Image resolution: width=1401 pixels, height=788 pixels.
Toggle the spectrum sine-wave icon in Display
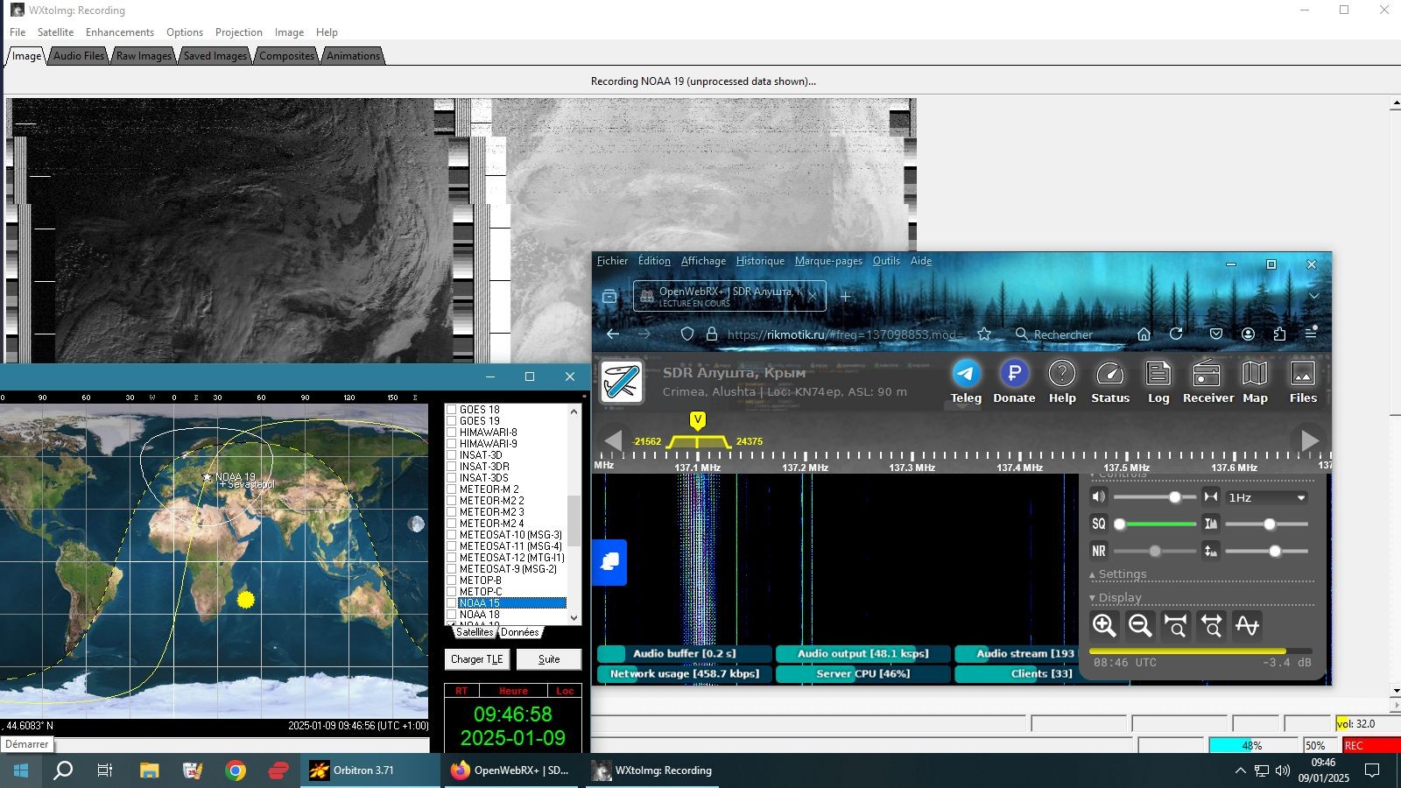tap(1247, 625)
